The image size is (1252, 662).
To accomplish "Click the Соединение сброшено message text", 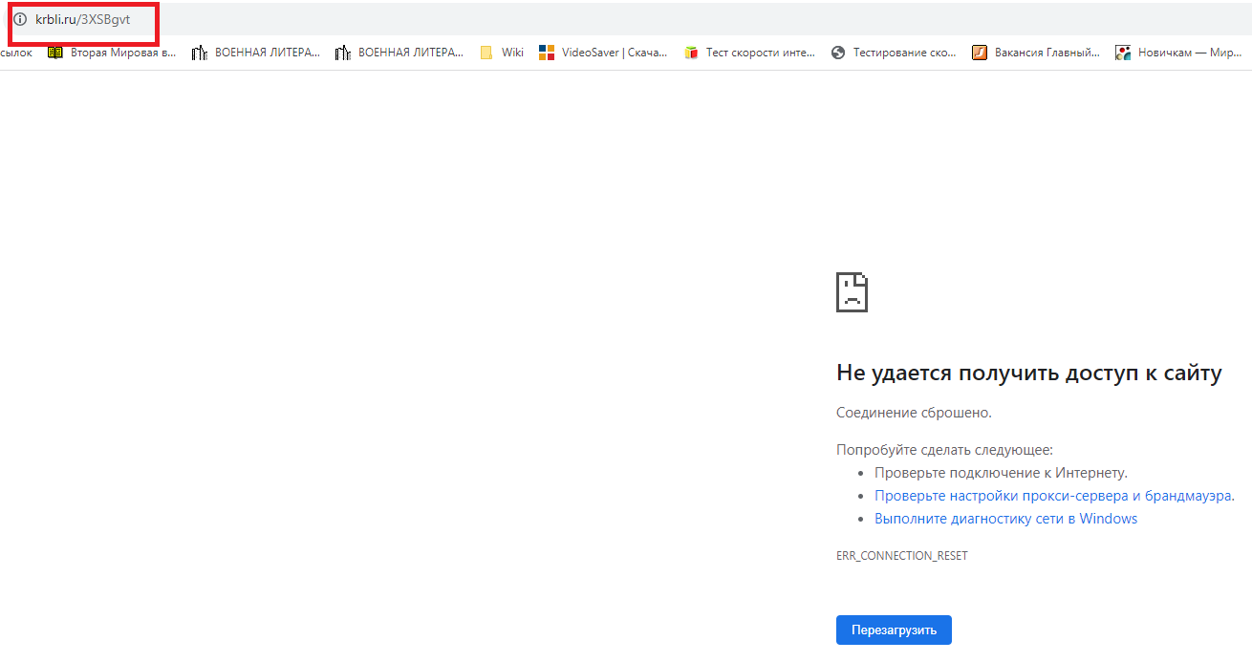I will pos(914,413).
